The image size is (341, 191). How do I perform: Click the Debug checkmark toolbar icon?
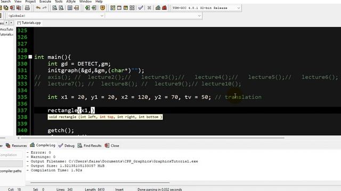coord(141,8)
